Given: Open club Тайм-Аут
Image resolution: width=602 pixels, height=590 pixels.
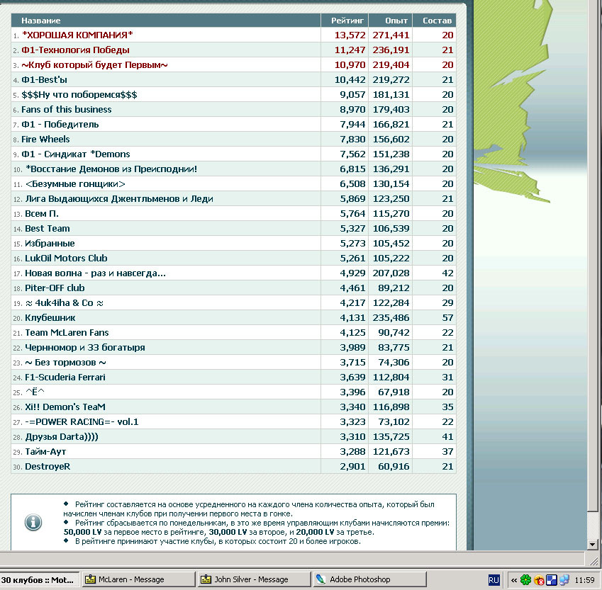Looking at the screenshot, I should point(45,452).
